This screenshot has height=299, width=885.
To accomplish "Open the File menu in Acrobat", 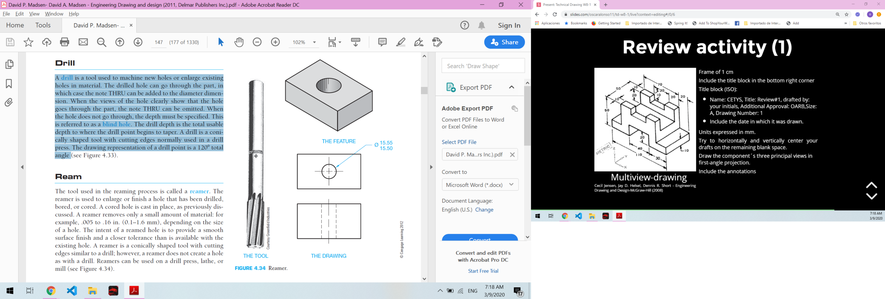I will click(6, 14).
